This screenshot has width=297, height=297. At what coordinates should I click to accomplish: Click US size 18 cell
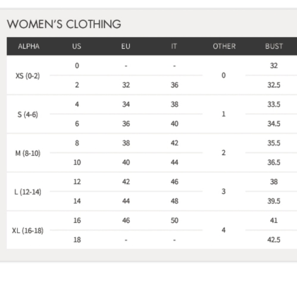[77, 240]
